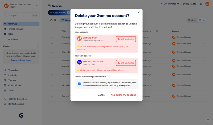The height and width of the screenshot is (125, 213).
Task: Star the Copy of row
Action: (52, 52)
